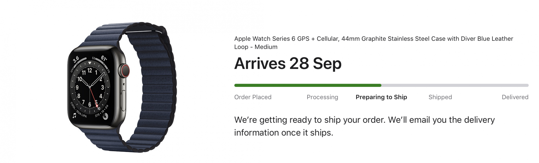Image resolution: width=539 pixels, height=163 pixels.
Task: Click the 3.6 UV index complication
Action: click(76, 59)
